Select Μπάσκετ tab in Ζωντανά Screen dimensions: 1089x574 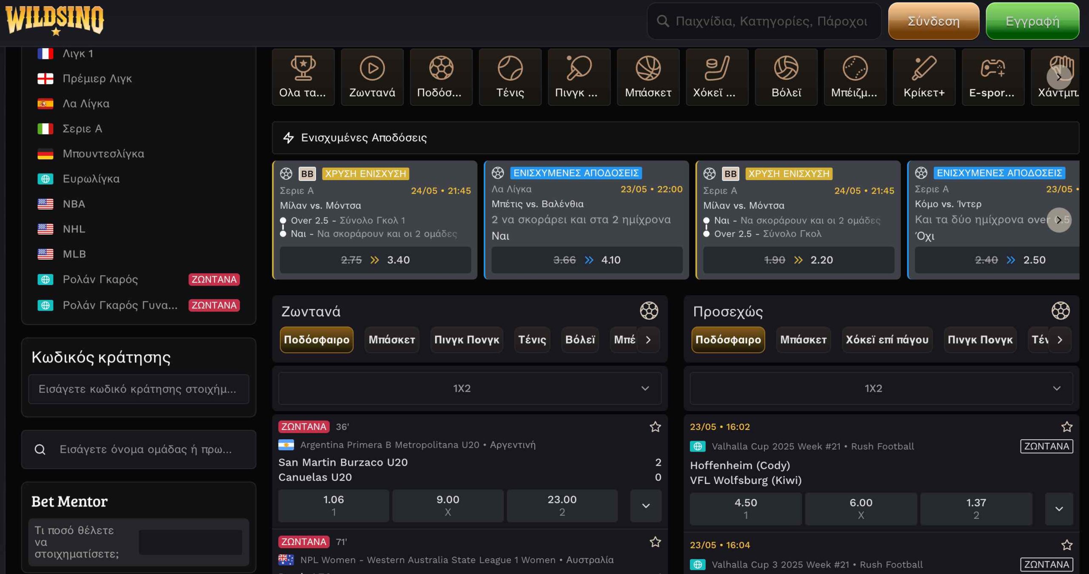[x=392, y=339]
